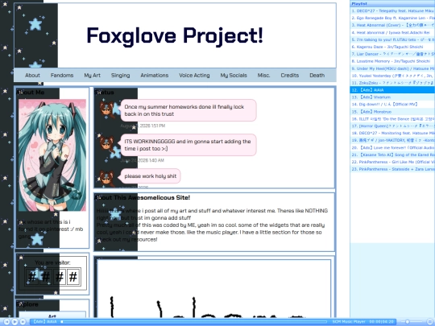This screenshot has height=326, width=435.
Task: View the Credits page
Action: 290,75
